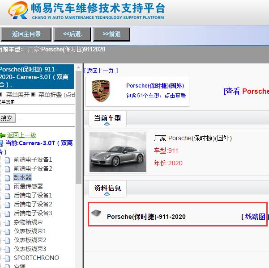Select 当前:Carrera-3.0T node
Viewport: 269px width, 268px height.
tap(37, 147)
